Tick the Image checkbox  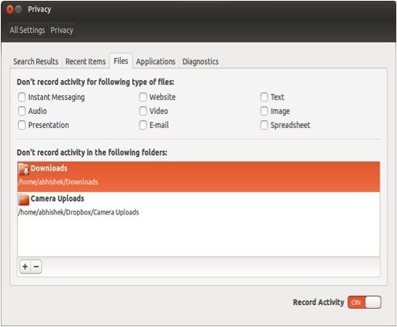tap(264, 111)
